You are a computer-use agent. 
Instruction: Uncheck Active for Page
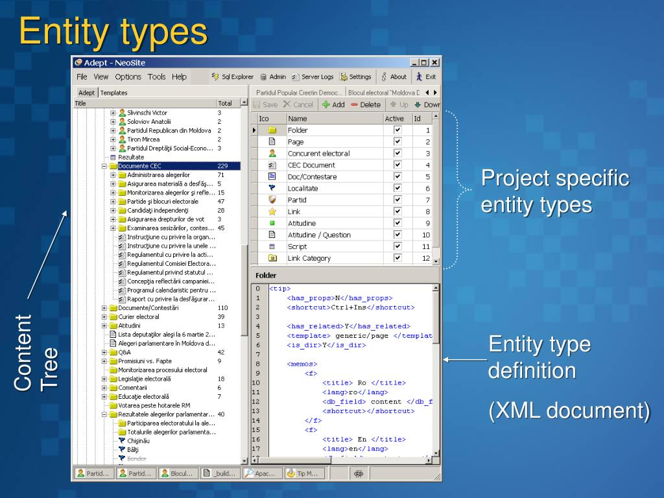coord(397,141)
